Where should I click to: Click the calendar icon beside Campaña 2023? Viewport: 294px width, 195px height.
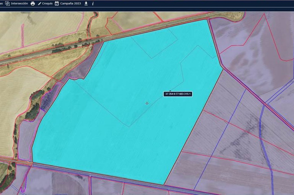57,3
